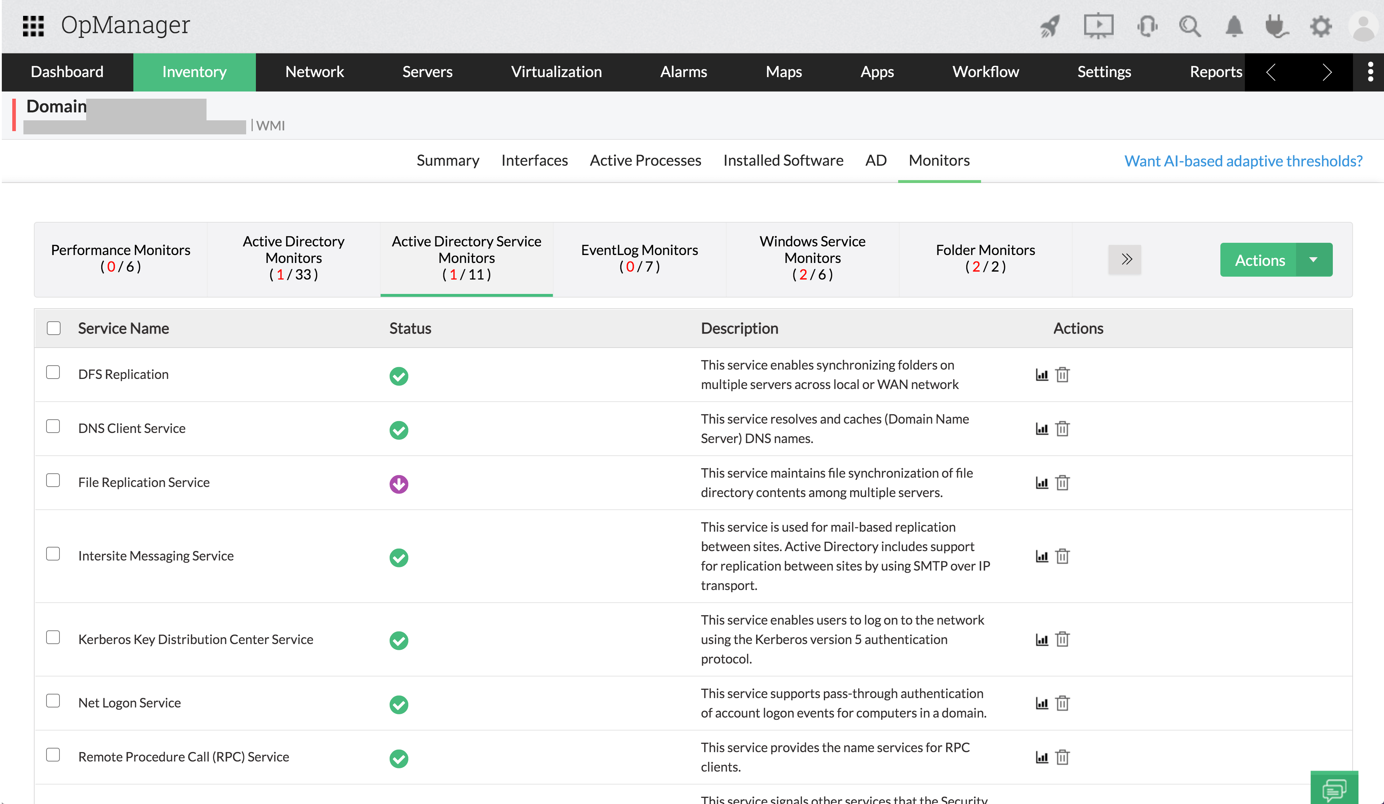The height and width of the screenshot is (804, 1384).
Task: Open the Alarms menu item
Action: pyautogui.click(x=683, y=72)
